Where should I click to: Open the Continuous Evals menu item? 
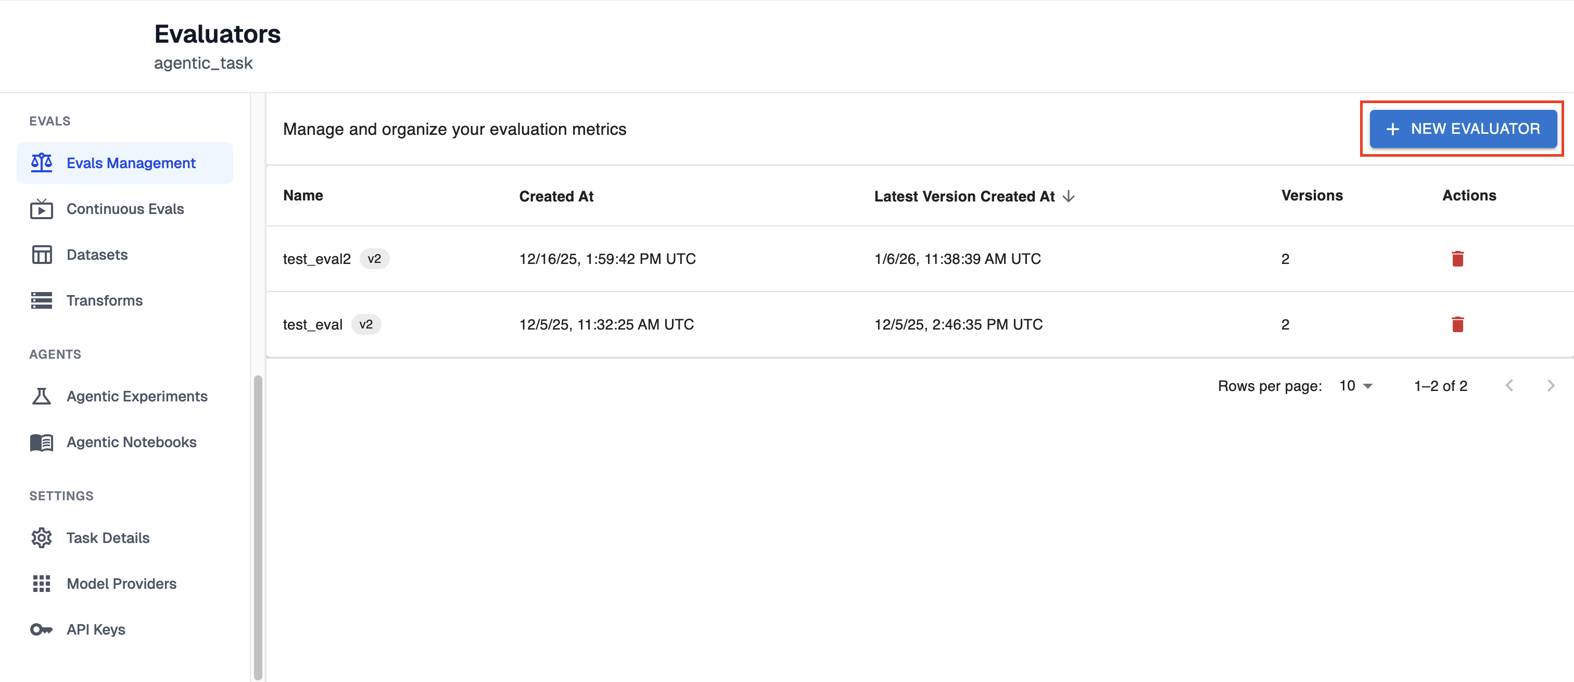click(125, 209)
